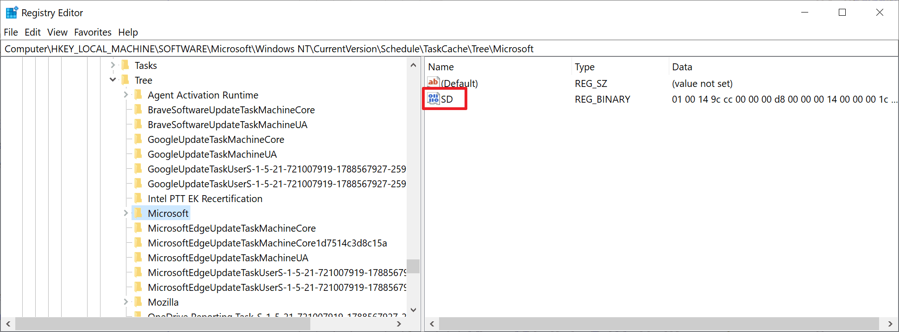Viewport: 899px width, 332px height.
Task: Select Intel PTT EK Recertification key
Action: (205, 199)
